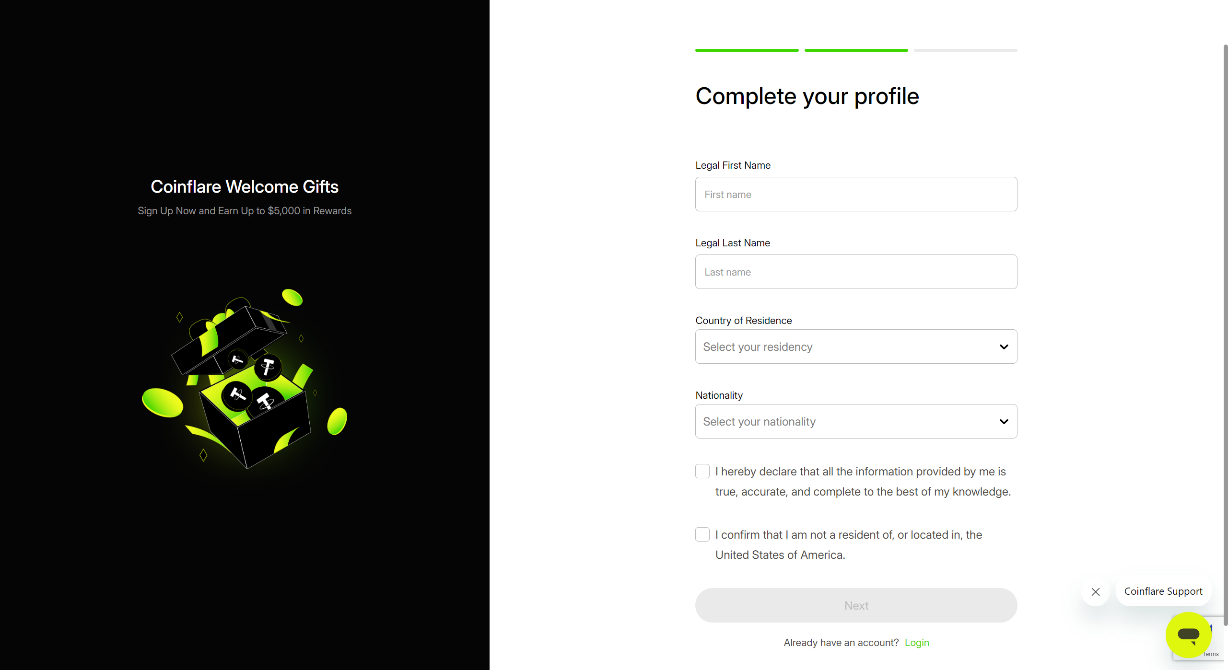Click the chevron arrow in Nationality field

(x=1004, y=422)
